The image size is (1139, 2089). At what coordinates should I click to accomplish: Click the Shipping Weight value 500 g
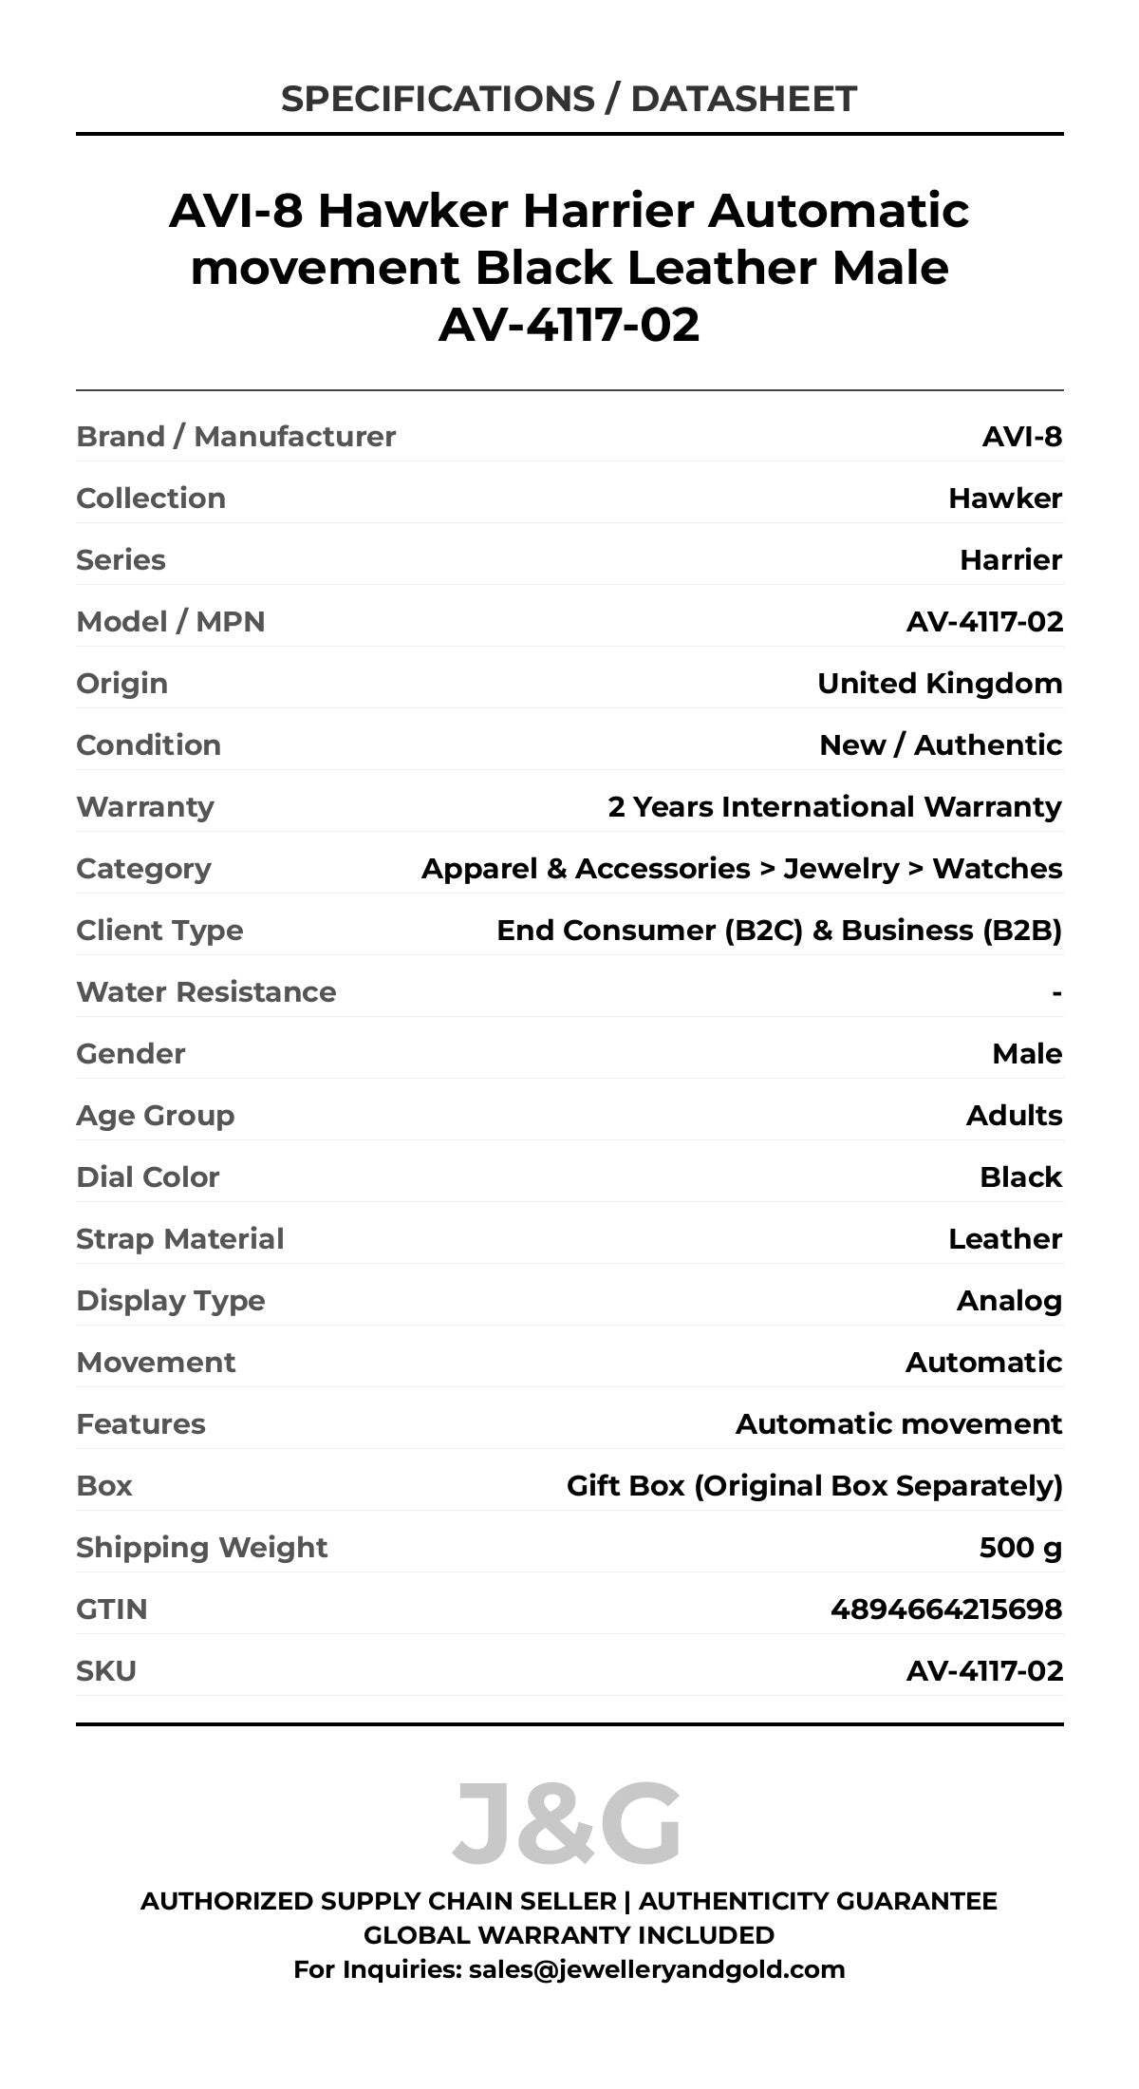[1020, 1547]
